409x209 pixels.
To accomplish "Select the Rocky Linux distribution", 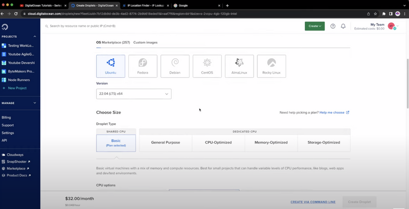I will click(x=271, y=66).
